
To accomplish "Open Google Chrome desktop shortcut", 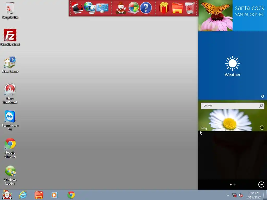I will click(x=10, y=148).
